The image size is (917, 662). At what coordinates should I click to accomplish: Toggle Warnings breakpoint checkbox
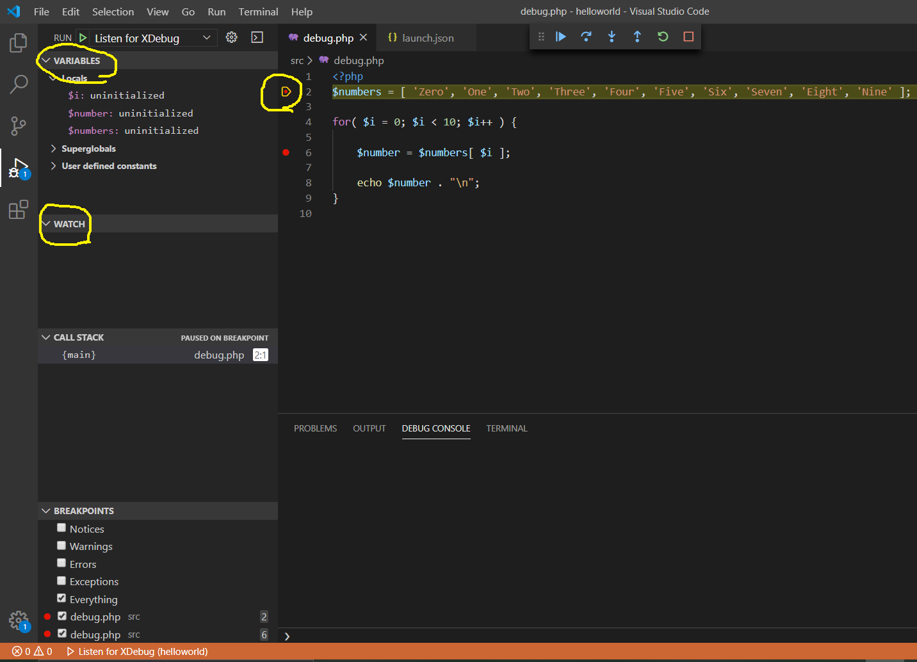(61, 545)
